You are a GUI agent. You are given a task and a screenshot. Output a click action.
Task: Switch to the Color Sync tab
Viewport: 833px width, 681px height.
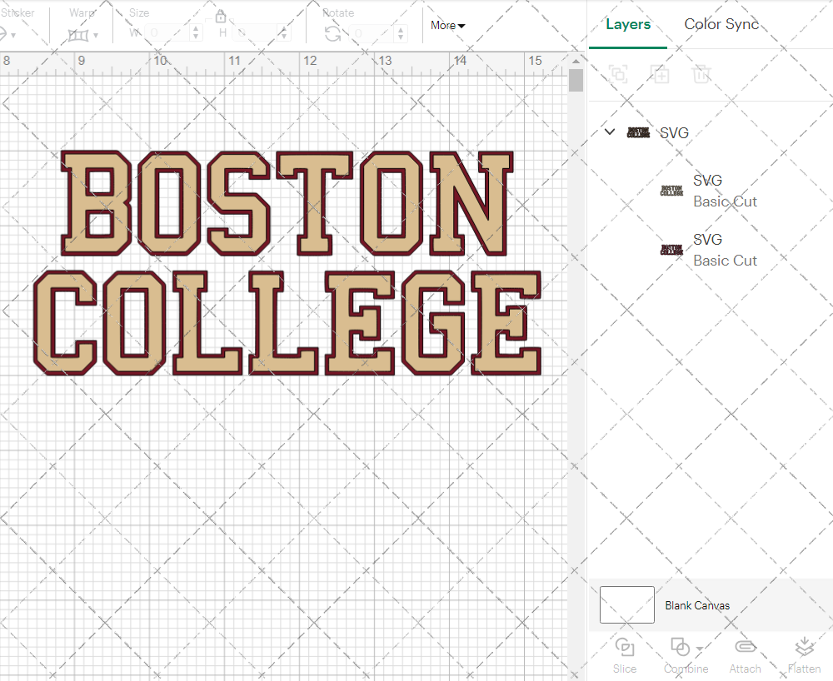(x=721, y=24)
